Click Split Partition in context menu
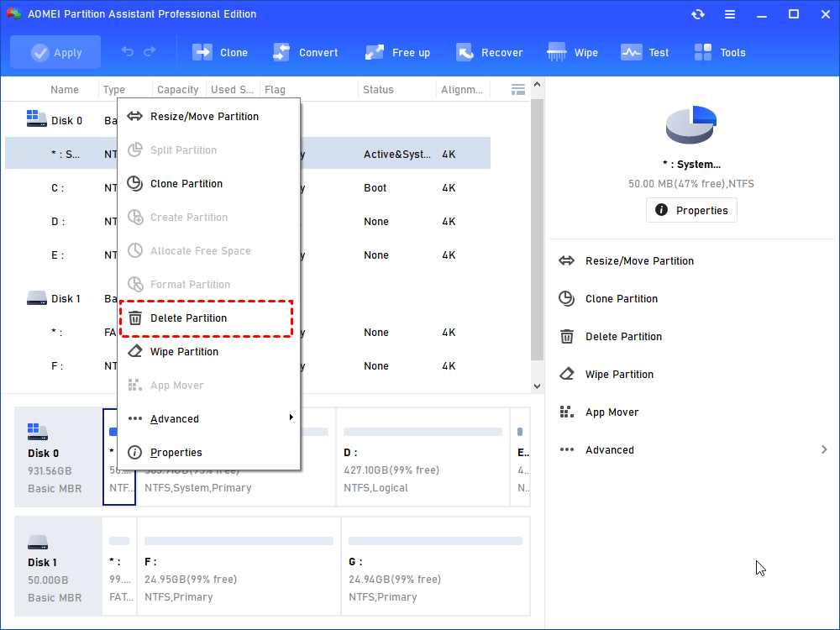This screenshot has width=840, height=630. point(209,150)
